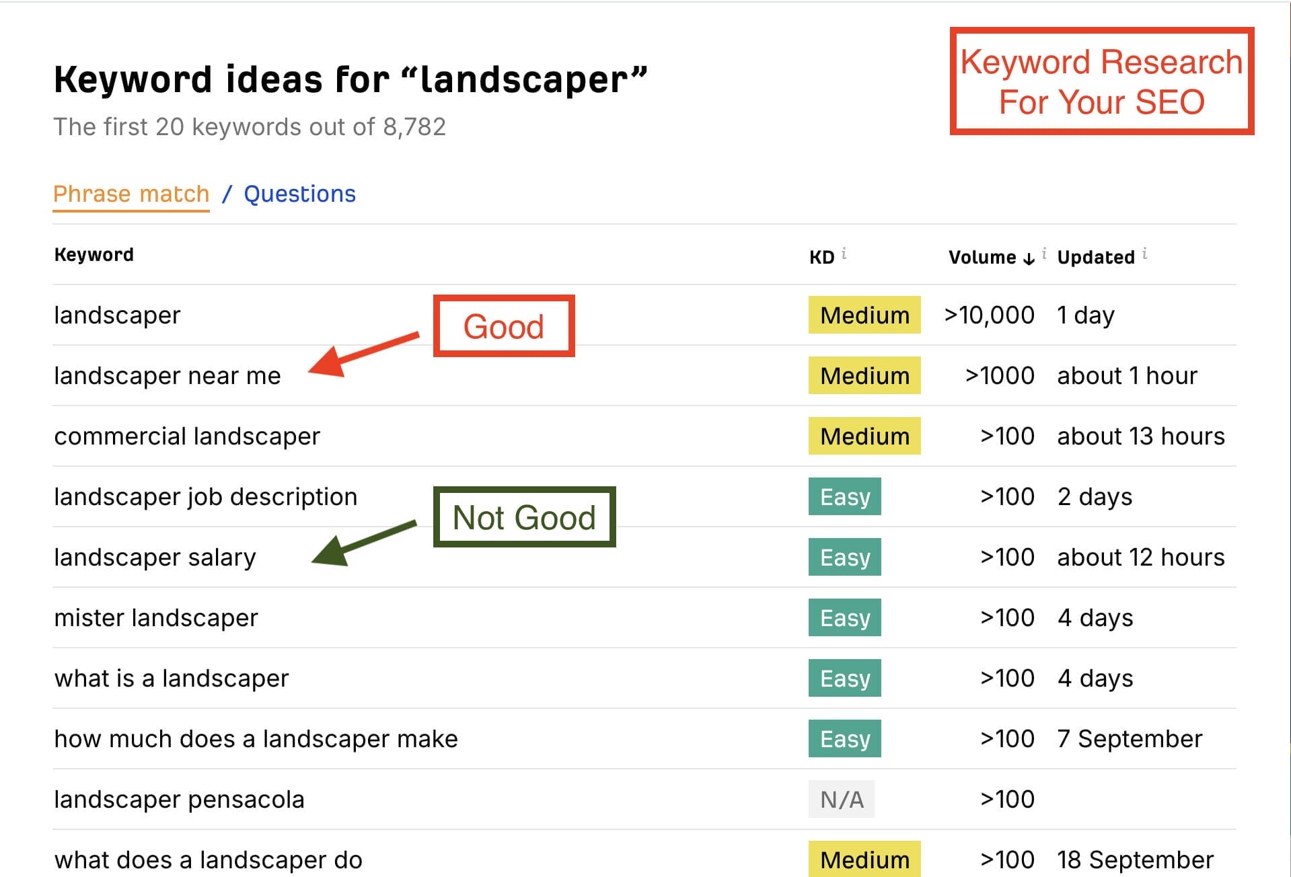The height and width of the screenshot is (877, 1291).
Task: Sort by the Volume column header
Action: 982,257
